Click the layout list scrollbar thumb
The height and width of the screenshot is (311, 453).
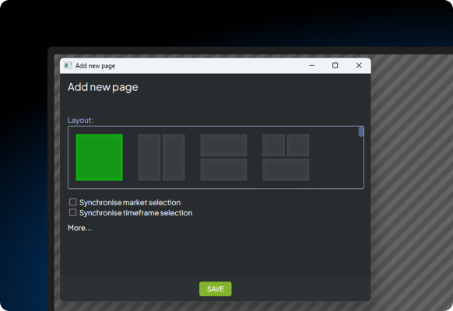[x=361, y=131]
